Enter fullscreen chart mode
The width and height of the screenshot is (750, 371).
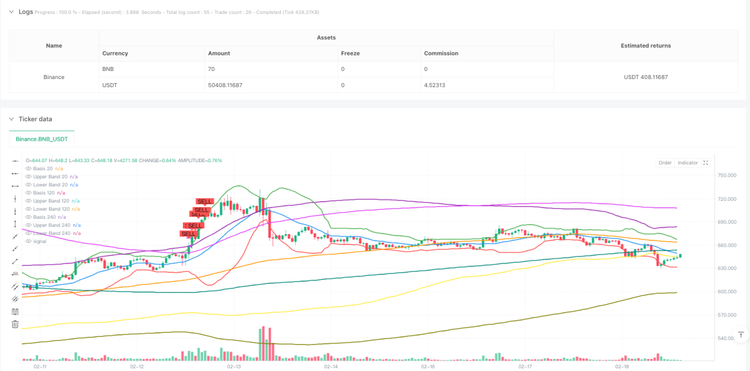tap(705, 163)
